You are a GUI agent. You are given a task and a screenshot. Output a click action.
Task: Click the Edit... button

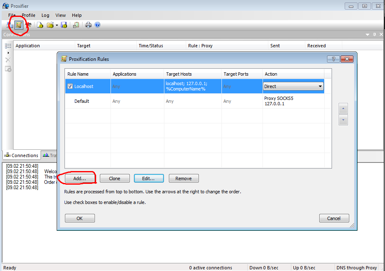pos(148,178)
